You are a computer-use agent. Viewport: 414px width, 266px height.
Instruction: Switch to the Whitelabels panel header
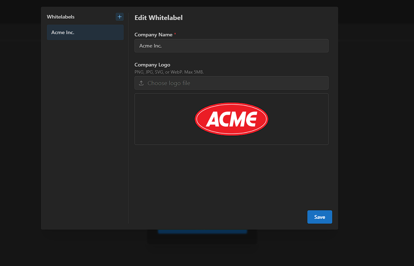[x=61, y=17]
